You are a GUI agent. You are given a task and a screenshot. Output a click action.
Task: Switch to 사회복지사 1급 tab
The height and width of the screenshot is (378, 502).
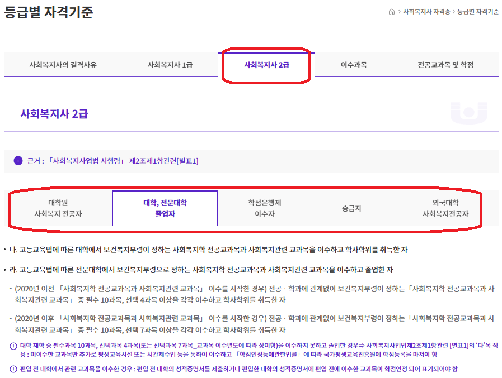(170, 65)
